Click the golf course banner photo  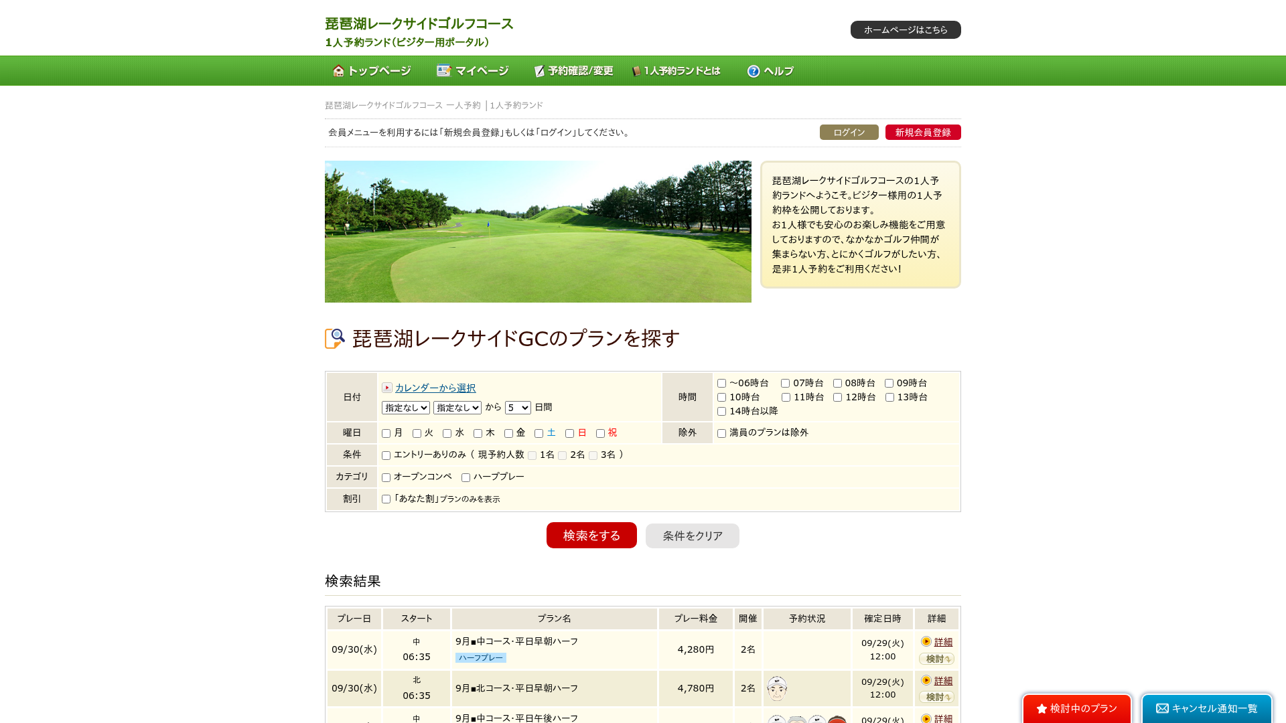click(538, 232)
